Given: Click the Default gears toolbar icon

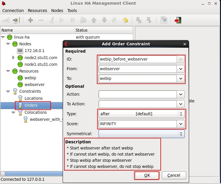Looking at the screenshot, I should [x=83, y=20].
